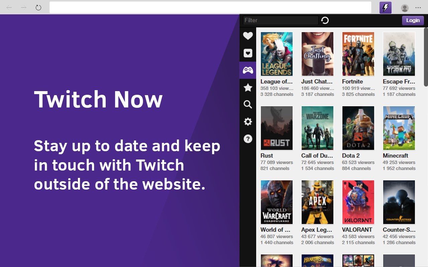
Task: Open the VALORANT cover thumbnail
Action: coord(358,202)
